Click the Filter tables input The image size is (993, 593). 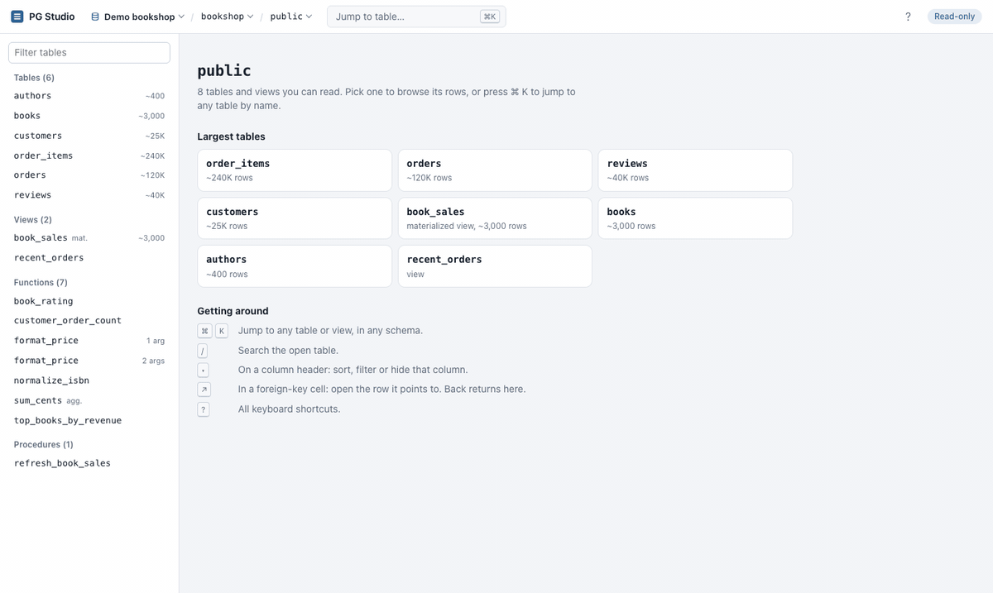click(x=89, y=52)
